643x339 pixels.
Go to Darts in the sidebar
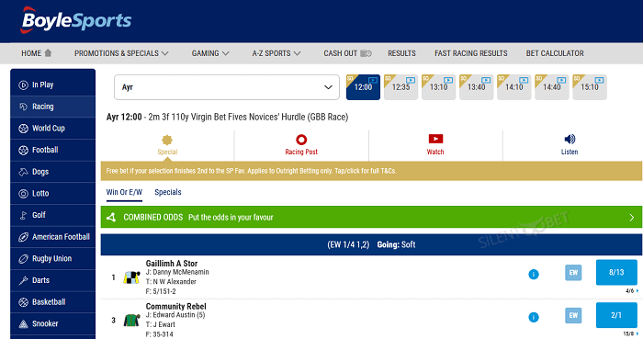(x=53, y=280)
